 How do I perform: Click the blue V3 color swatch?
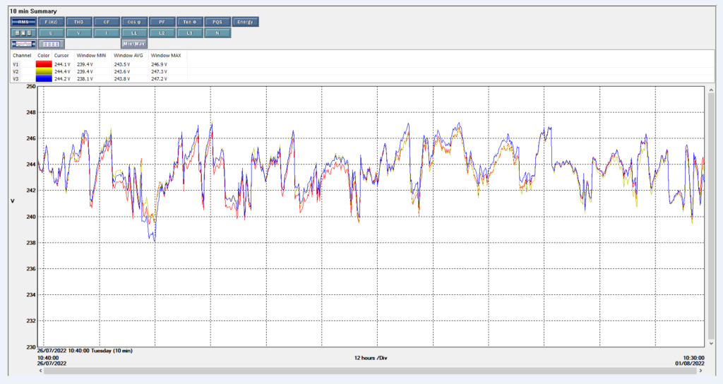pos(44,78)
